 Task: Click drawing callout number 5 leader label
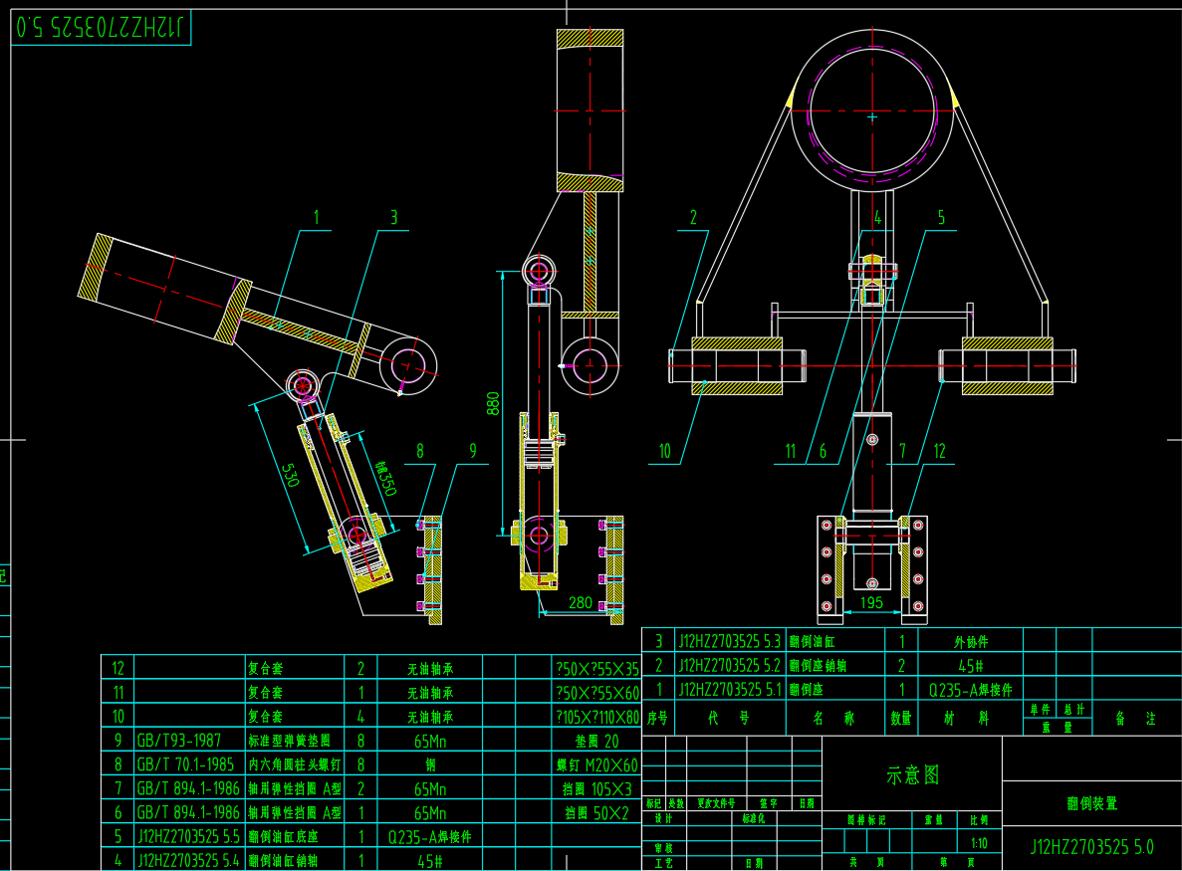[941, 218]
